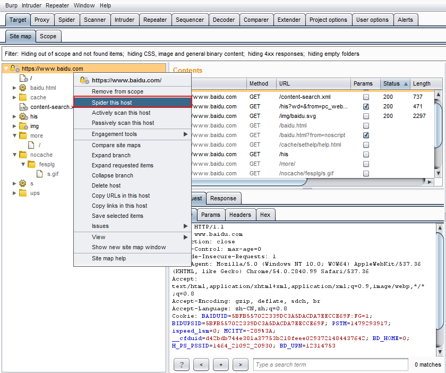Click the plus button beside the search field
This screenshot has width=446, height=373.
tap(221, 364)
